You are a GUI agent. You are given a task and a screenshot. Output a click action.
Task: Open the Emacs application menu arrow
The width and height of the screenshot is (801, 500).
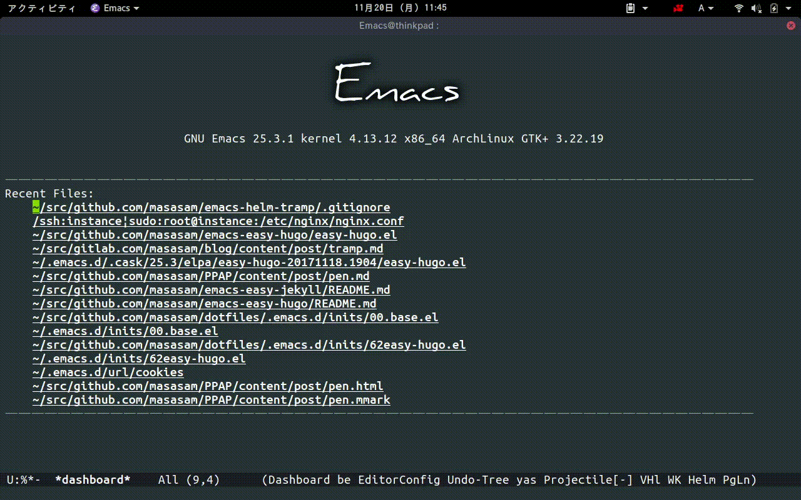coord(136,8)
